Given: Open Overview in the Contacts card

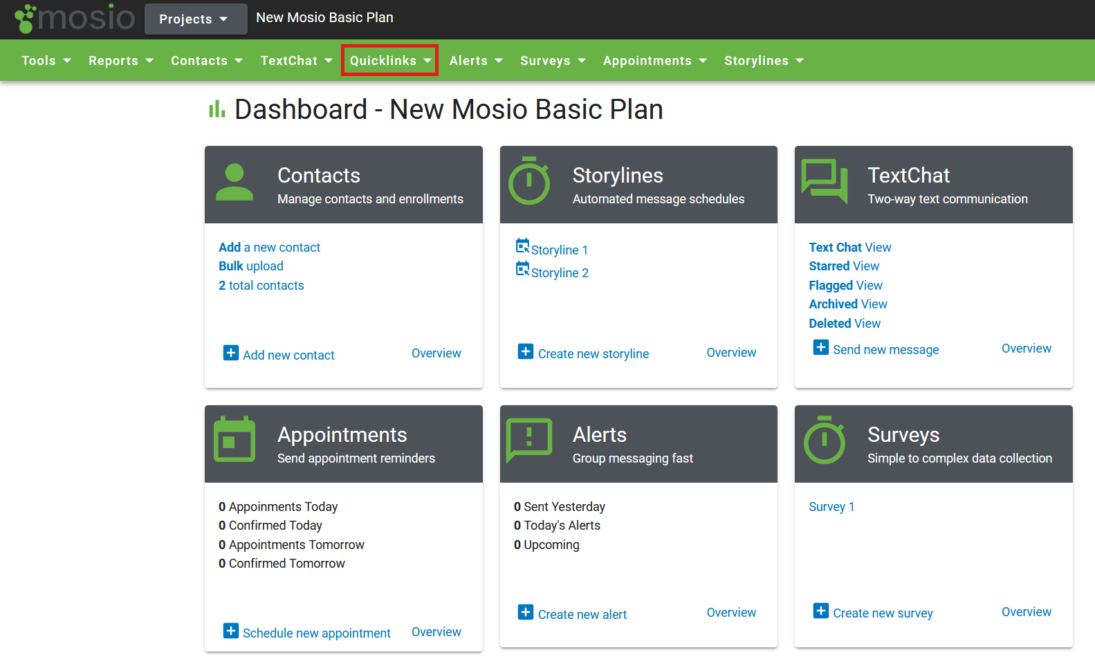Looking at the screenshot, I should (436, 353).
